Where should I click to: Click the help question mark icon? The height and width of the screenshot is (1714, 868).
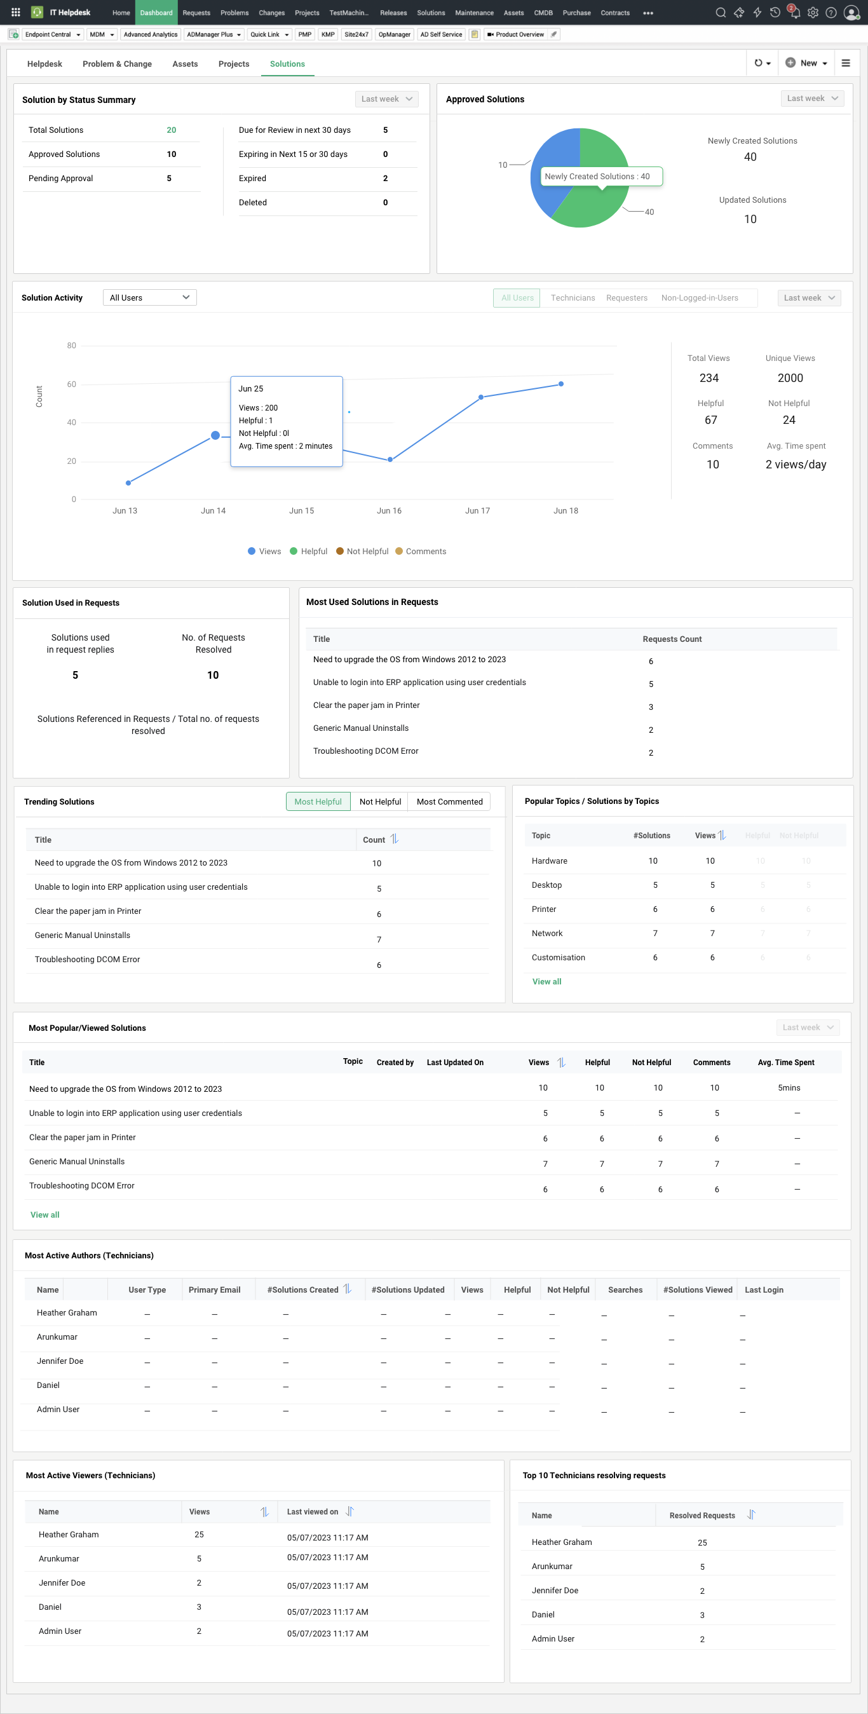pyautogui.click(x=831, y=13)
